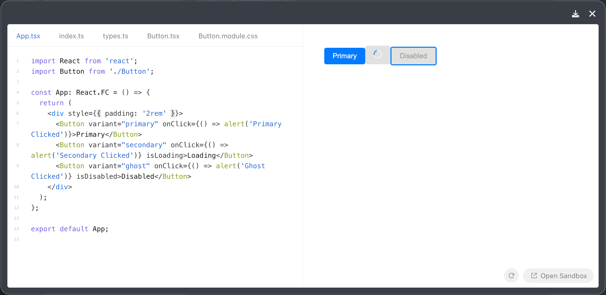
Task: Click line number 7 in the editor
Action: [18, 124]
